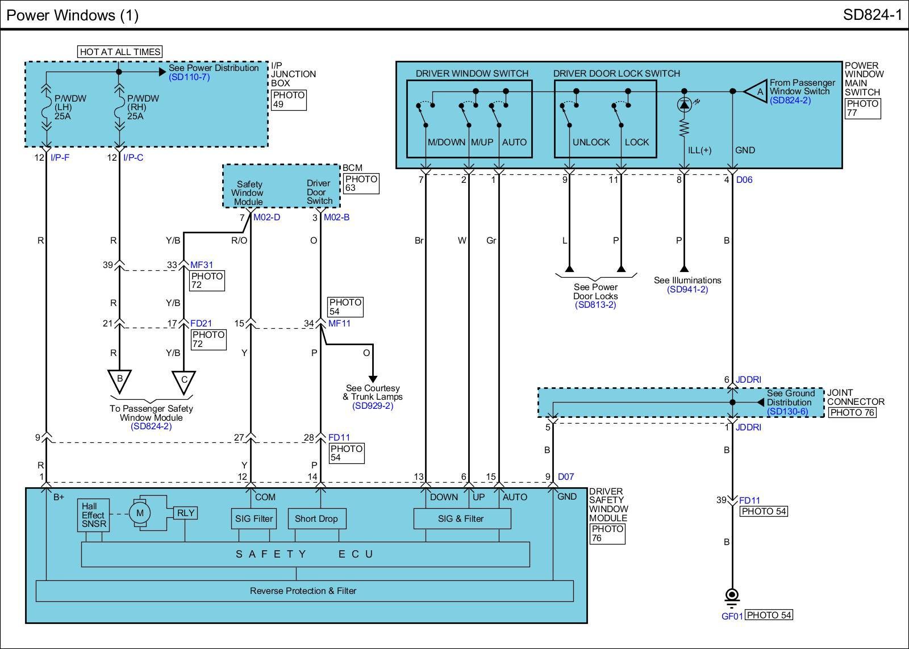Select the triangle connector labeled C
Screen dimensions: 909x649
click(x=184, y=382)
